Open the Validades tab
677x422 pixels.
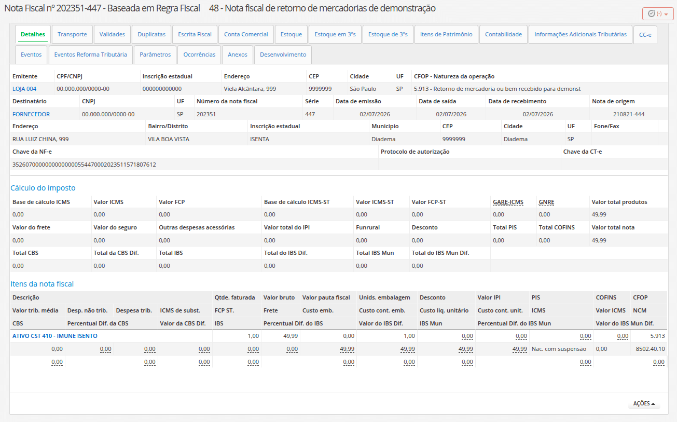[112, 34]
